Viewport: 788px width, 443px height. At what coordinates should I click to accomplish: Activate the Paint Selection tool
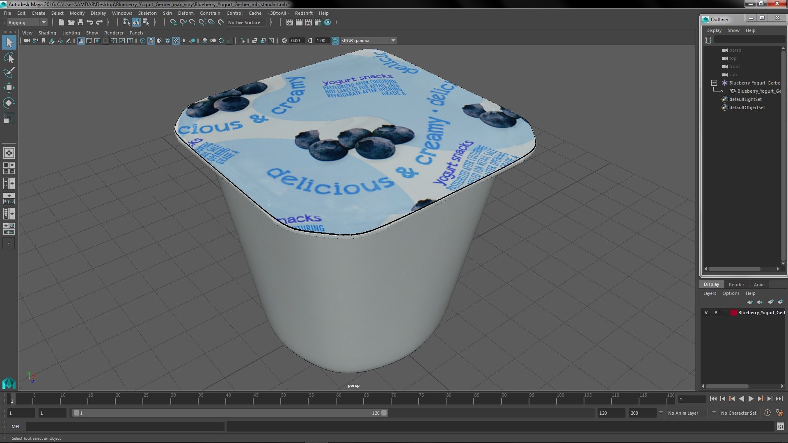click(x=9, y=73)
